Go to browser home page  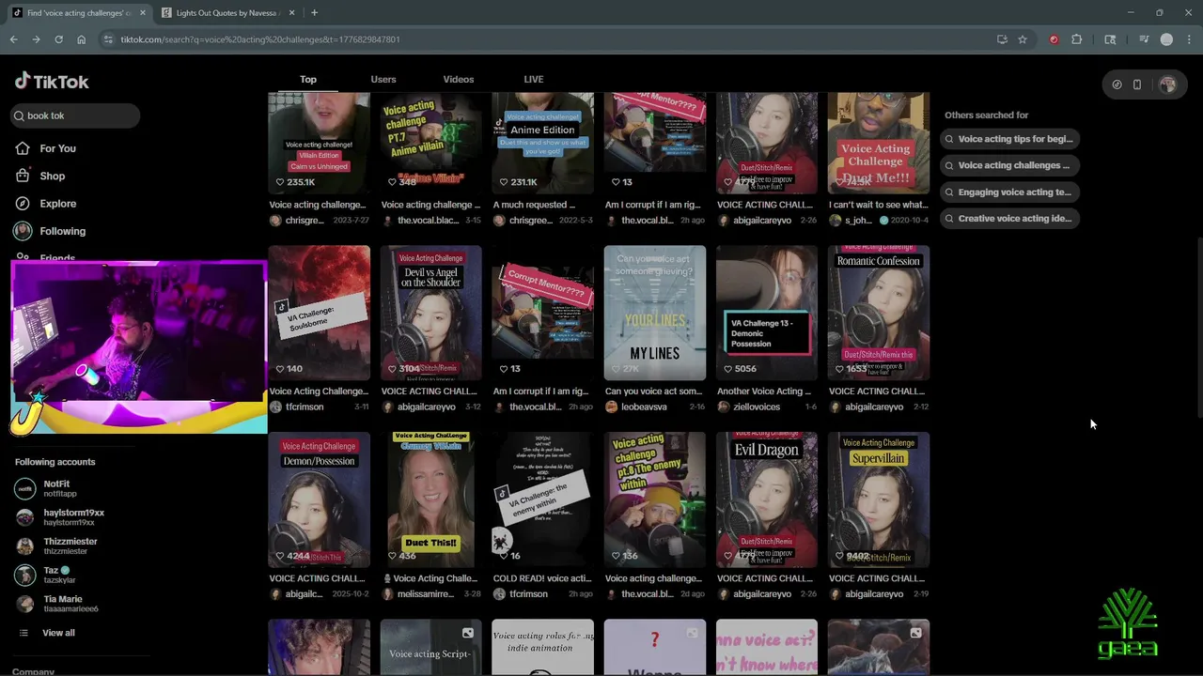coord(81,39)
